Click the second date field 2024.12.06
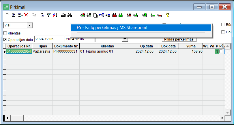This screenshot has width=234, height=125. 80,39
